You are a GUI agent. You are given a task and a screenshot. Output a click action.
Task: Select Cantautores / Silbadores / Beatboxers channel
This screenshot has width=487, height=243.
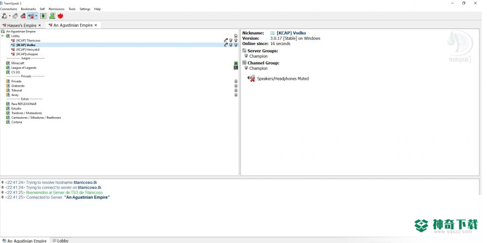click(36, 118)
